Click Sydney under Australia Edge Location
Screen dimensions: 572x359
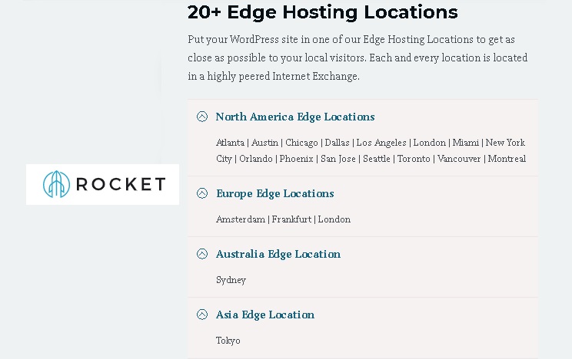(231, 280)
